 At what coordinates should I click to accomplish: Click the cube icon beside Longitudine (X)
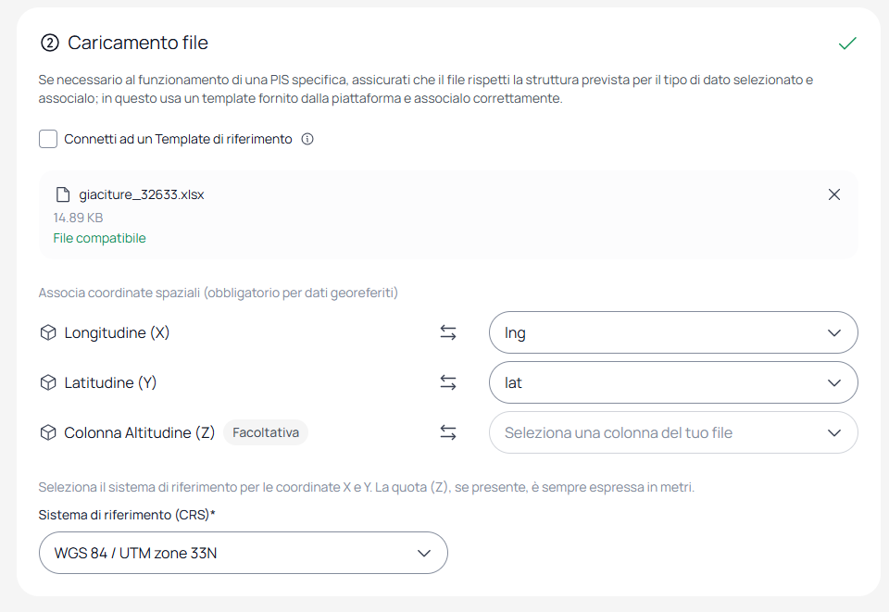tap(48, 332)
